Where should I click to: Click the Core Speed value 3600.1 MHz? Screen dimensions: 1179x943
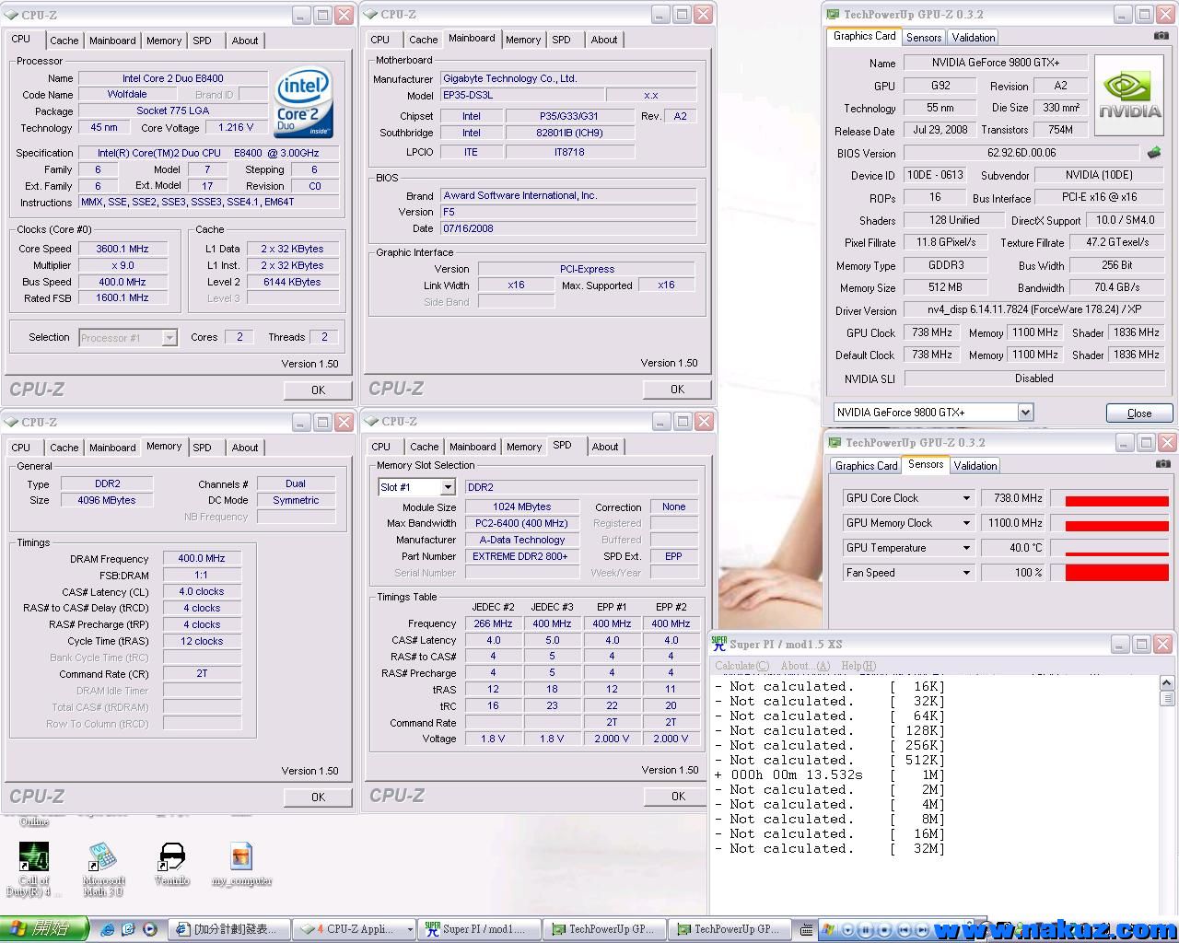123,249
